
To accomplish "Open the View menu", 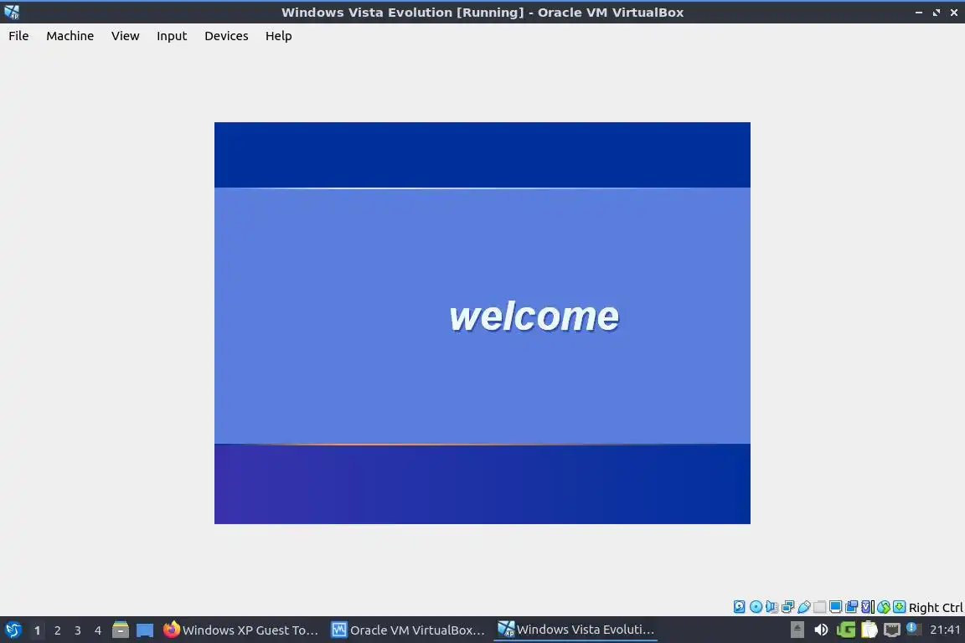I will pos(125,36).
